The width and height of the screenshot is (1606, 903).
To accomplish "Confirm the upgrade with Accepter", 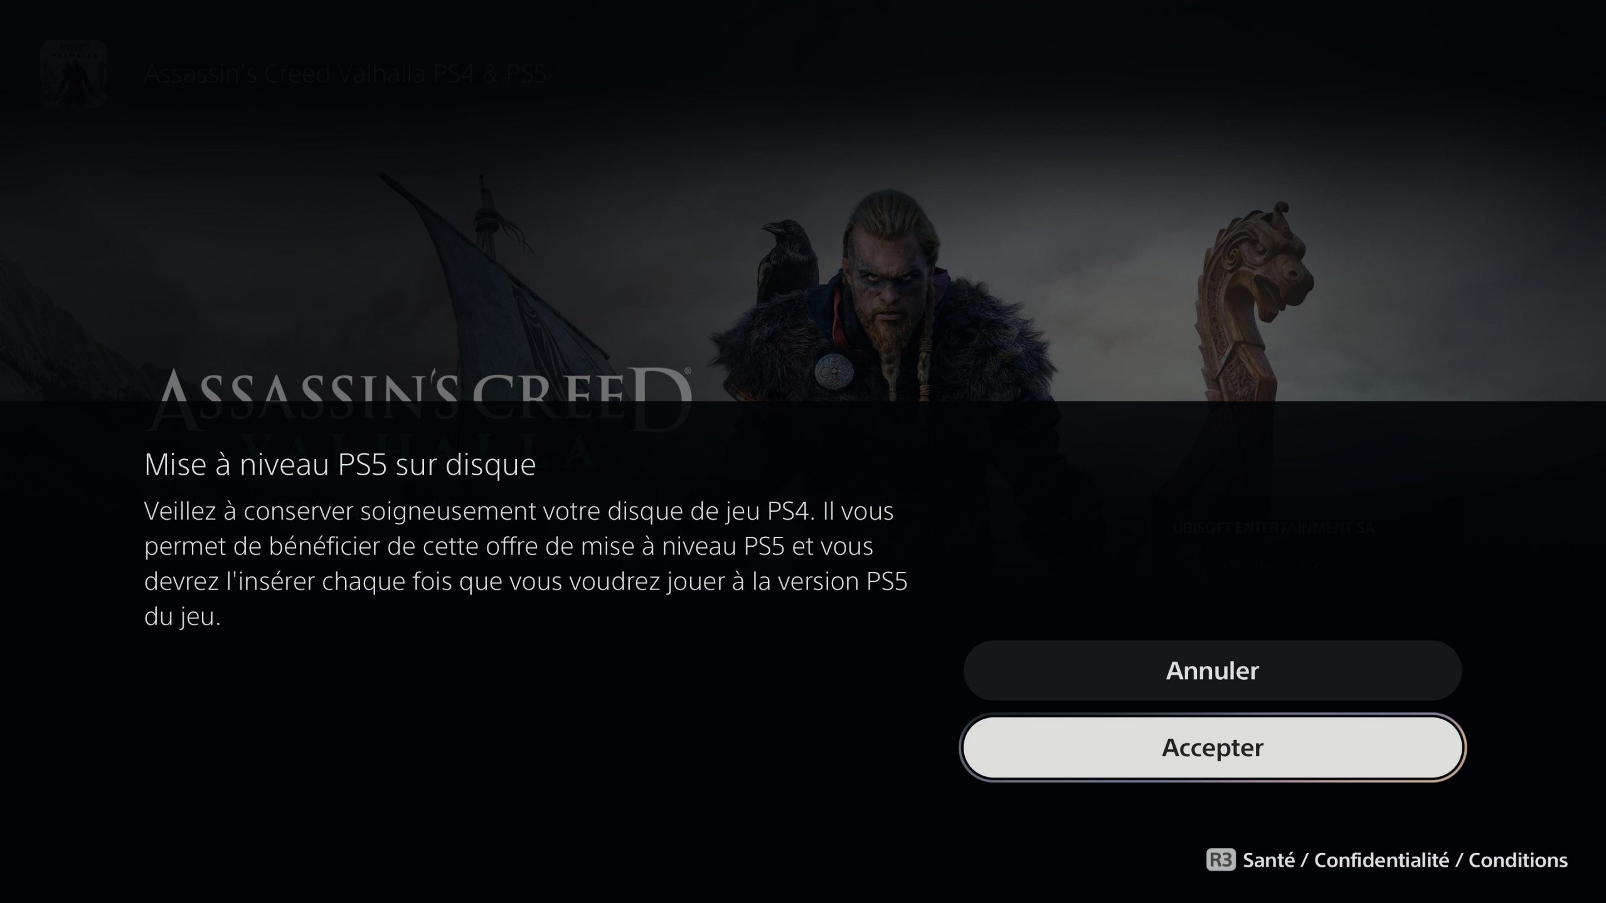I will (1212, 747).
